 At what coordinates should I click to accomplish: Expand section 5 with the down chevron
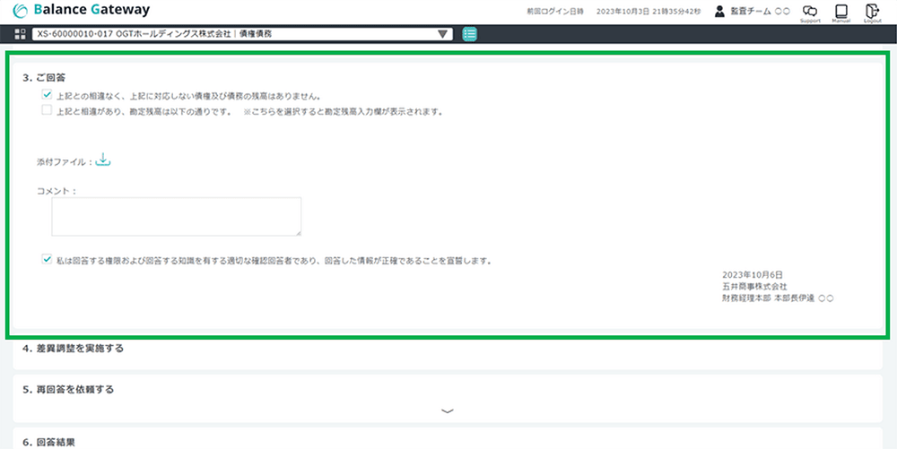[448, 410]
